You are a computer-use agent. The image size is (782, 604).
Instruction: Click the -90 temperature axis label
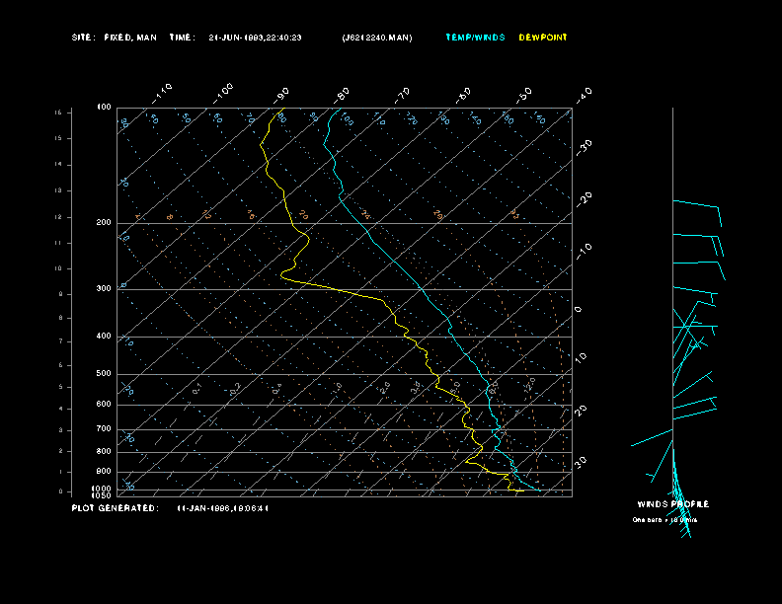click(282, 94)
